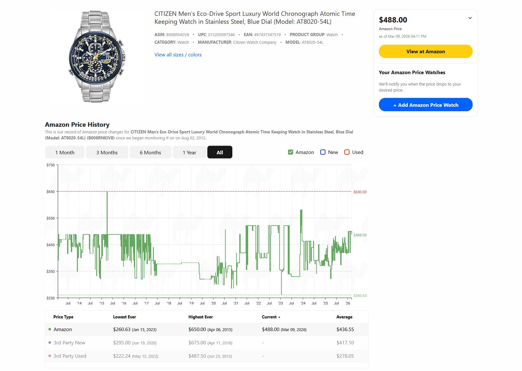Click orange dot beside 3rd Party Used

[x=50, y=356]
